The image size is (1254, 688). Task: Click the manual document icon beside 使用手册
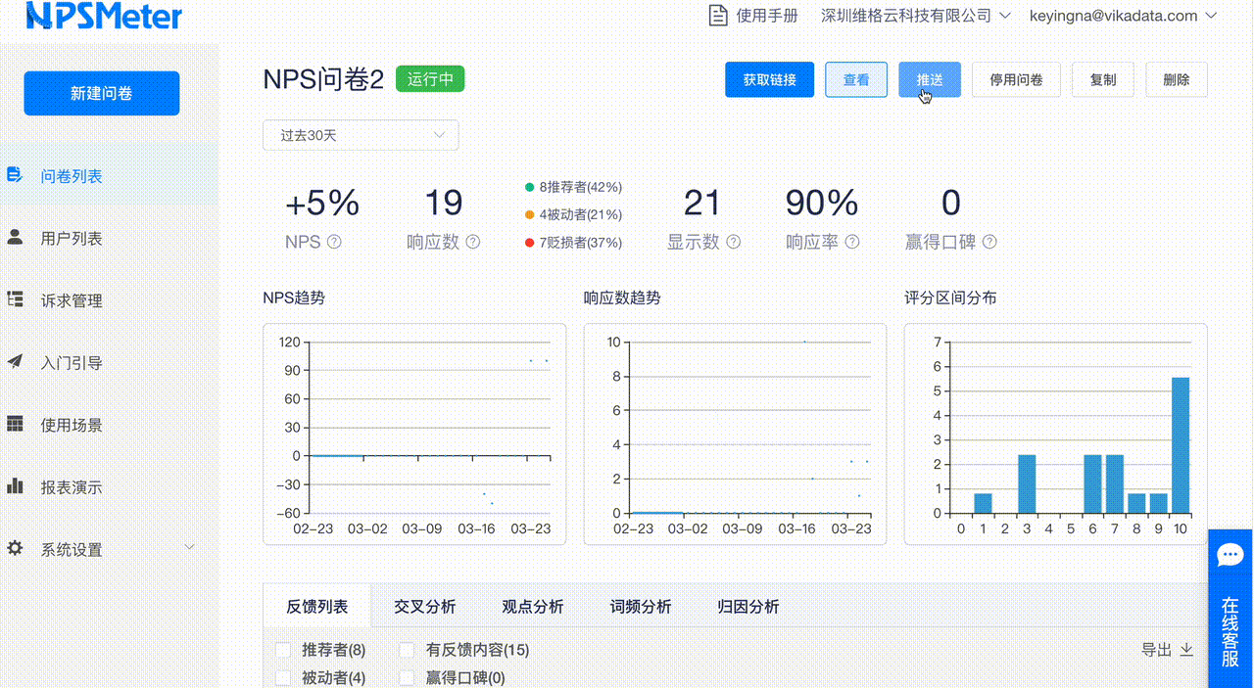coord(719,16)
